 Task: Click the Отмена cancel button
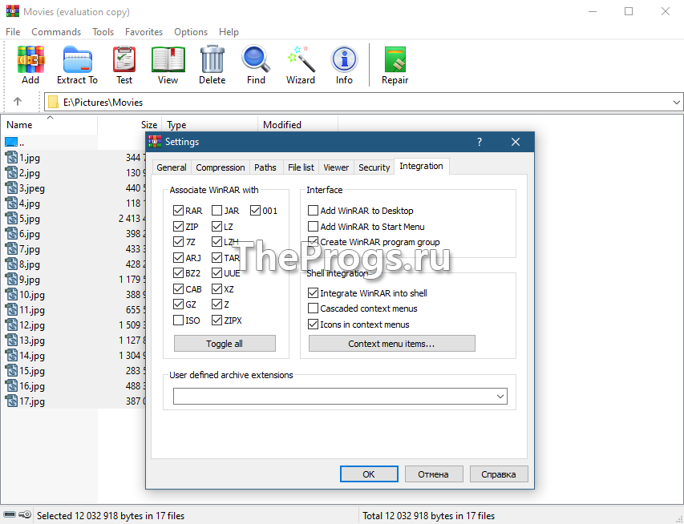pyautogui.click(x=434, y=474)
